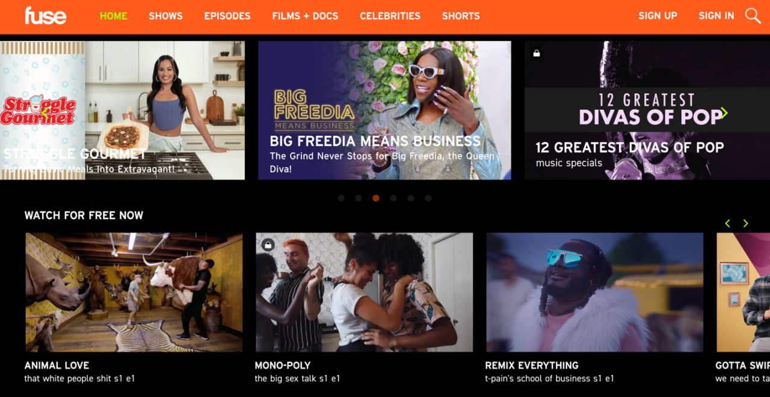The image size is (770, 397).
Task: Click the Fuse logo
Action: coord(46,16)
